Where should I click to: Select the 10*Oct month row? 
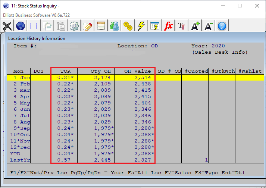(x=135, y=135)
